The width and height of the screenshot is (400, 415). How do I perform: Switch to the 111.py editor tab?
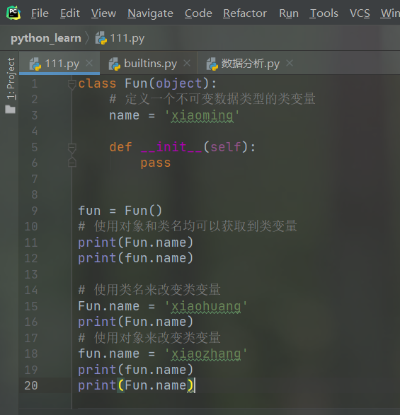[x=59, y=64]
